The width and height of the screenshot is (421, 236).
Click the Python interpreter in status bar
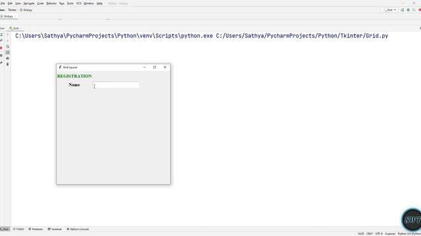(409, 234)
